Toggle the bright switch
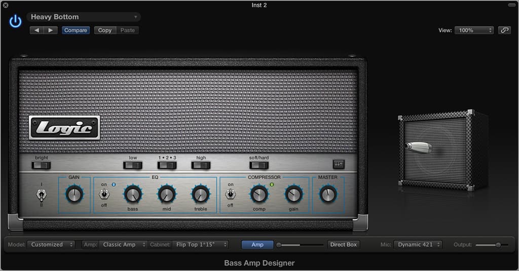The image size is (519, 271). tap(42, 165)
